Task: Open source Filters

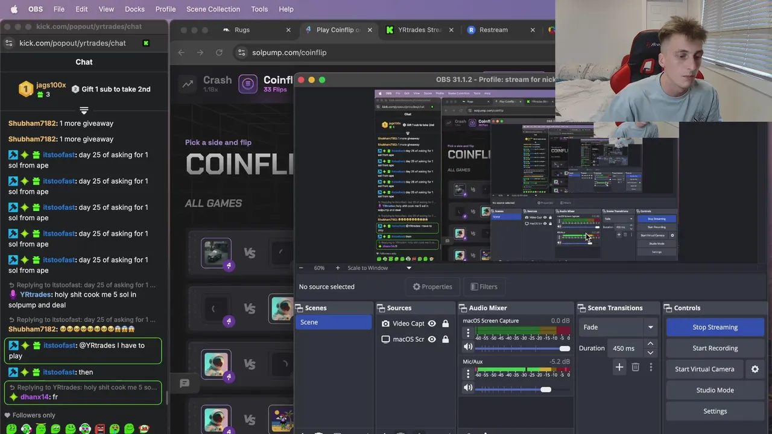Action: pos(484,287)
